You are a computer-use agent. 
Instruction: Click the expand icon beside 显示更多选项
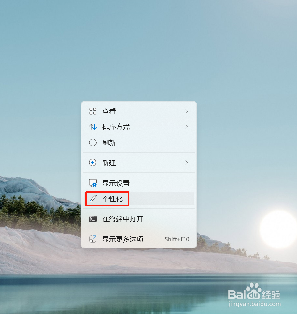point(93,239)
